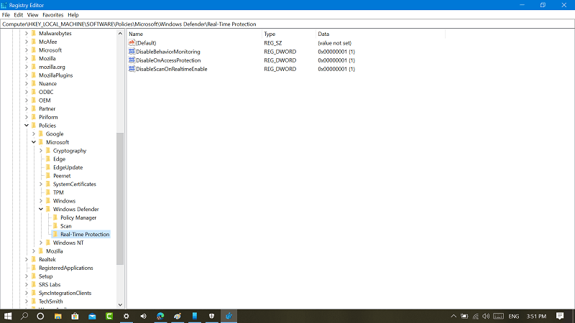Image resolution: width=575 pixels, height=323 pixels.
Task: Select the (Default) string value icon
Action: (x=132, y=43)
